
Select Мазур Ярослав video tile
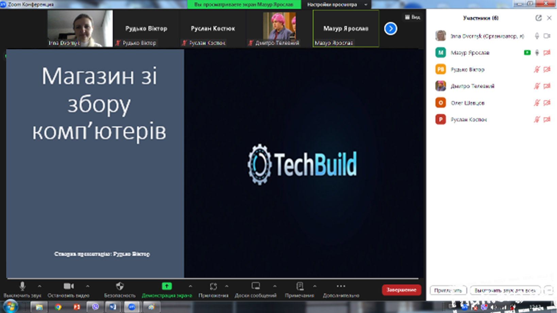[346, 28]
